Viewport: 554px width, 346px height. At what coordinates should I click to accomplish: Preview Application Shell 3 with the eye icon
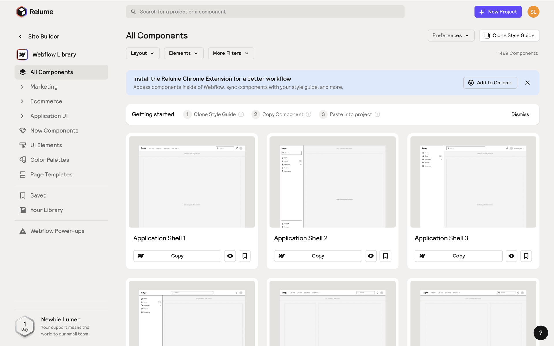pos(511,256)
